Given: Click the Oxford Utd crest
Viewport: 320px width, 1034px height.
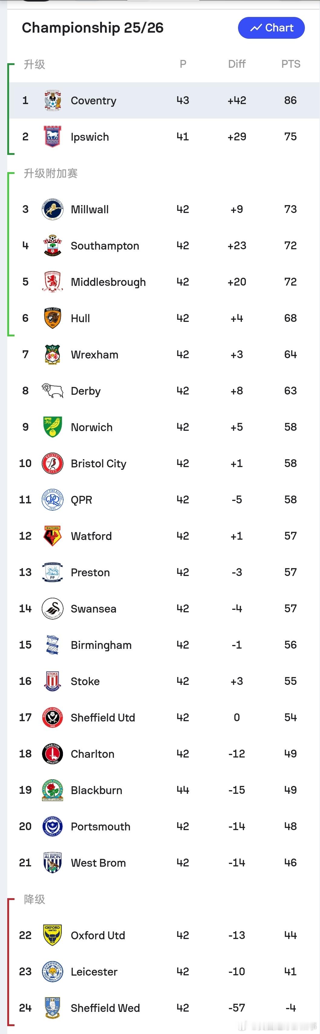Looking at the screenshot, I should [x=53, y=935].
